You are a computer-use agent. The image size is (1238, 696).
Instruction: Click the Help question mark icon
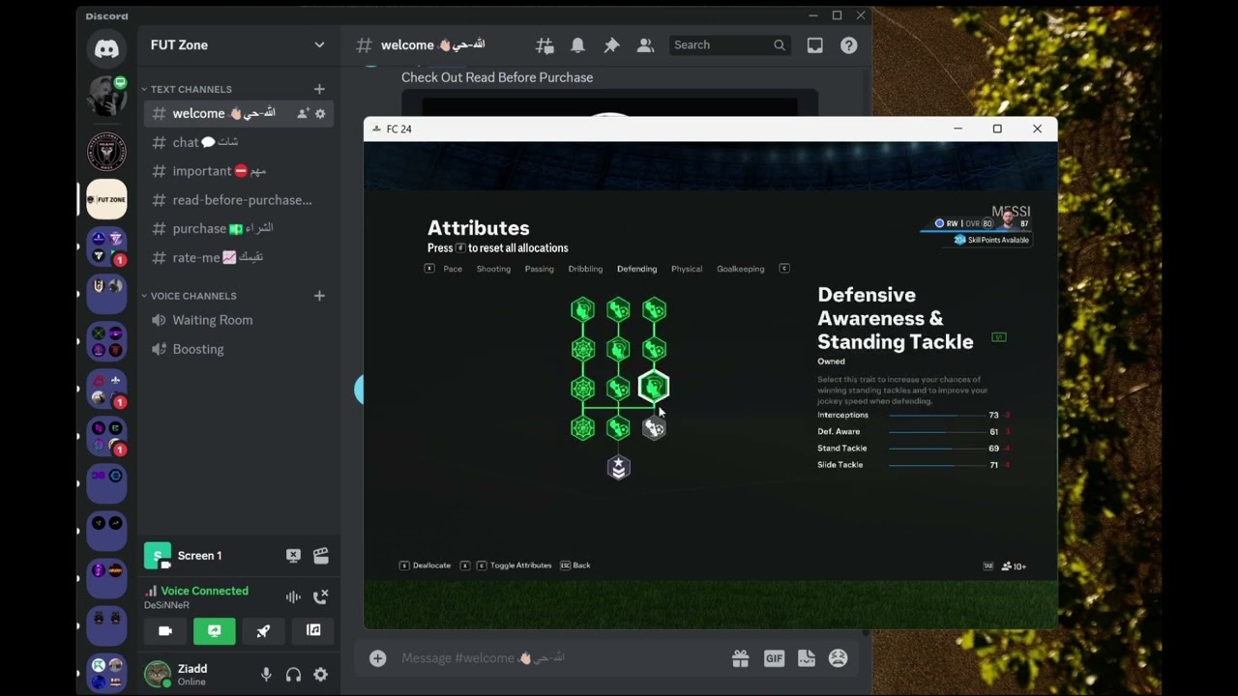(848, 45)
